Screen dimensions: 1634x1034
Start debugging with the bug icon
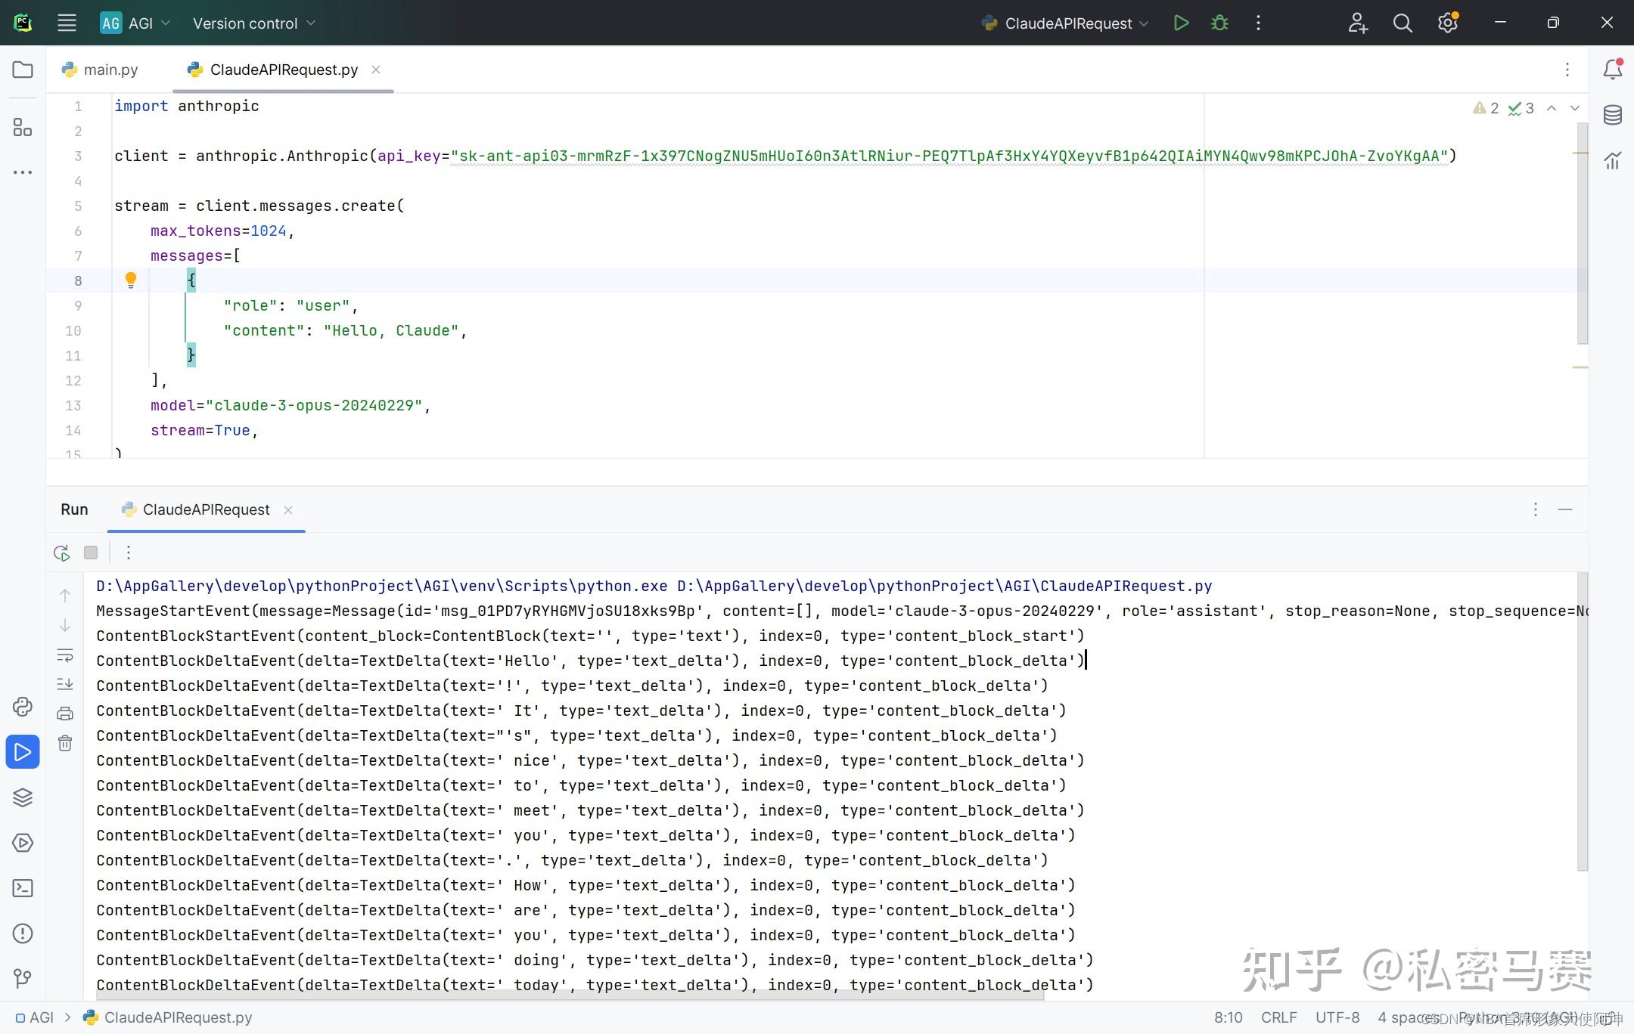coord(1219,23)
